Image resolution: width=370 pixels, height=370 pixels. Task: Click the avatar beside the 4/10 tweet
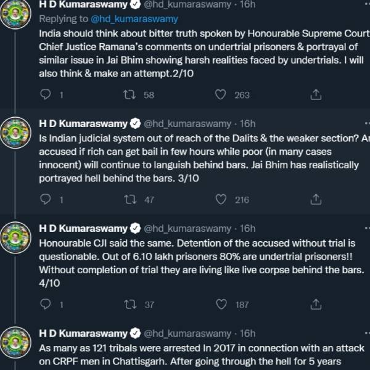click(17, 237)
